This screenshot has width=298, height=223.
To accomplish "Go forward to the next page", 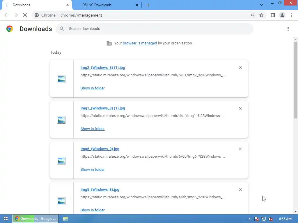I will coord(16,15).
